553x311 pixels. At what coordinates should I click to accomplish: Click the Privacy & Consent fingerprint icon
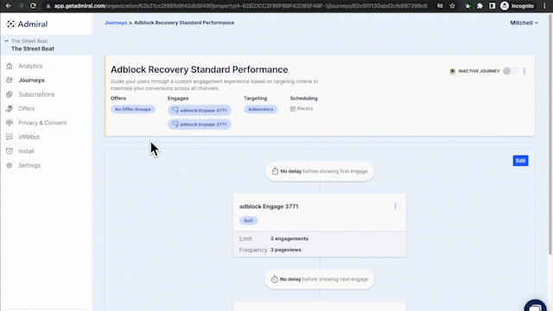10,123
